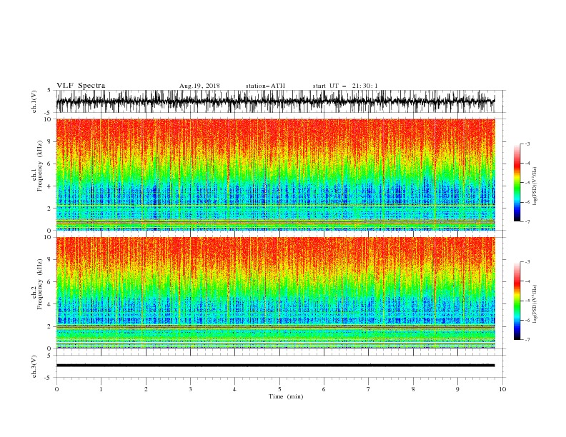The width and height of the screenshot is (566, 437).
Task: Click the "-7" tick on the ch.2 colorbar
Action: (x=527, y=339)
